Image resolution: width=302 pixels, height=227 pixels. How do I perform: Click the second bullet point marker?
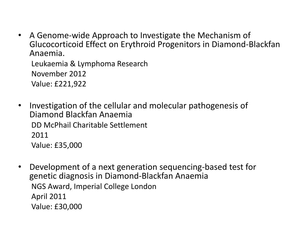click(19, 106)
